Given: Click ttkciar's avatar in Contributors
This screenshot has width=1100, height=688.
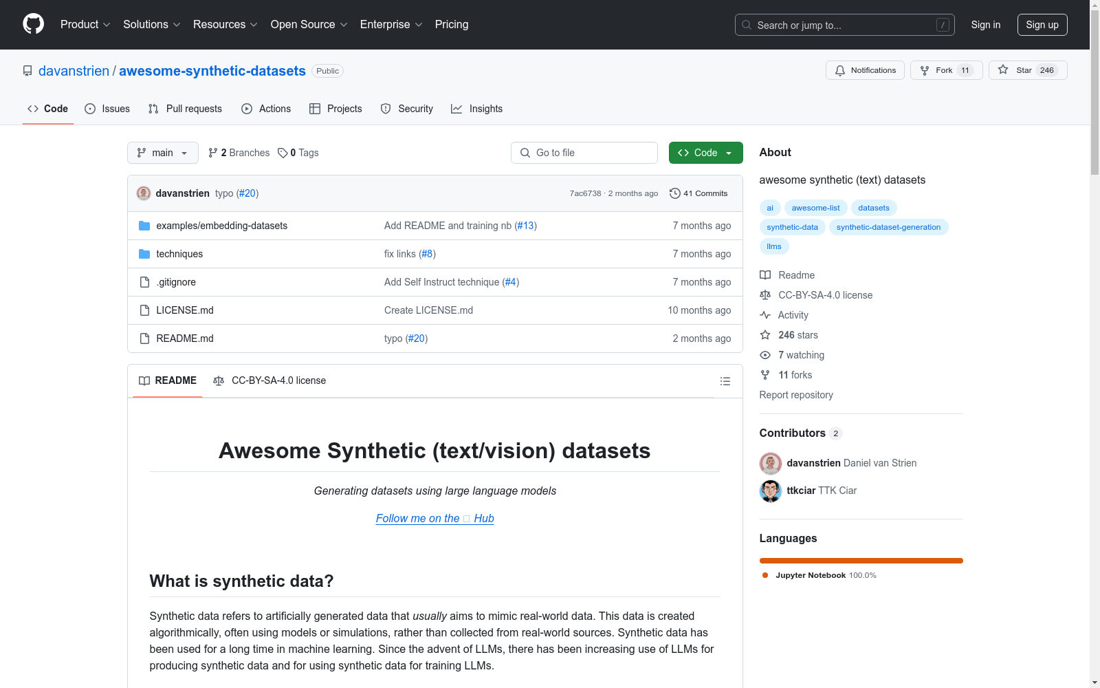Looking at the screenshot, I should [771, 491].
